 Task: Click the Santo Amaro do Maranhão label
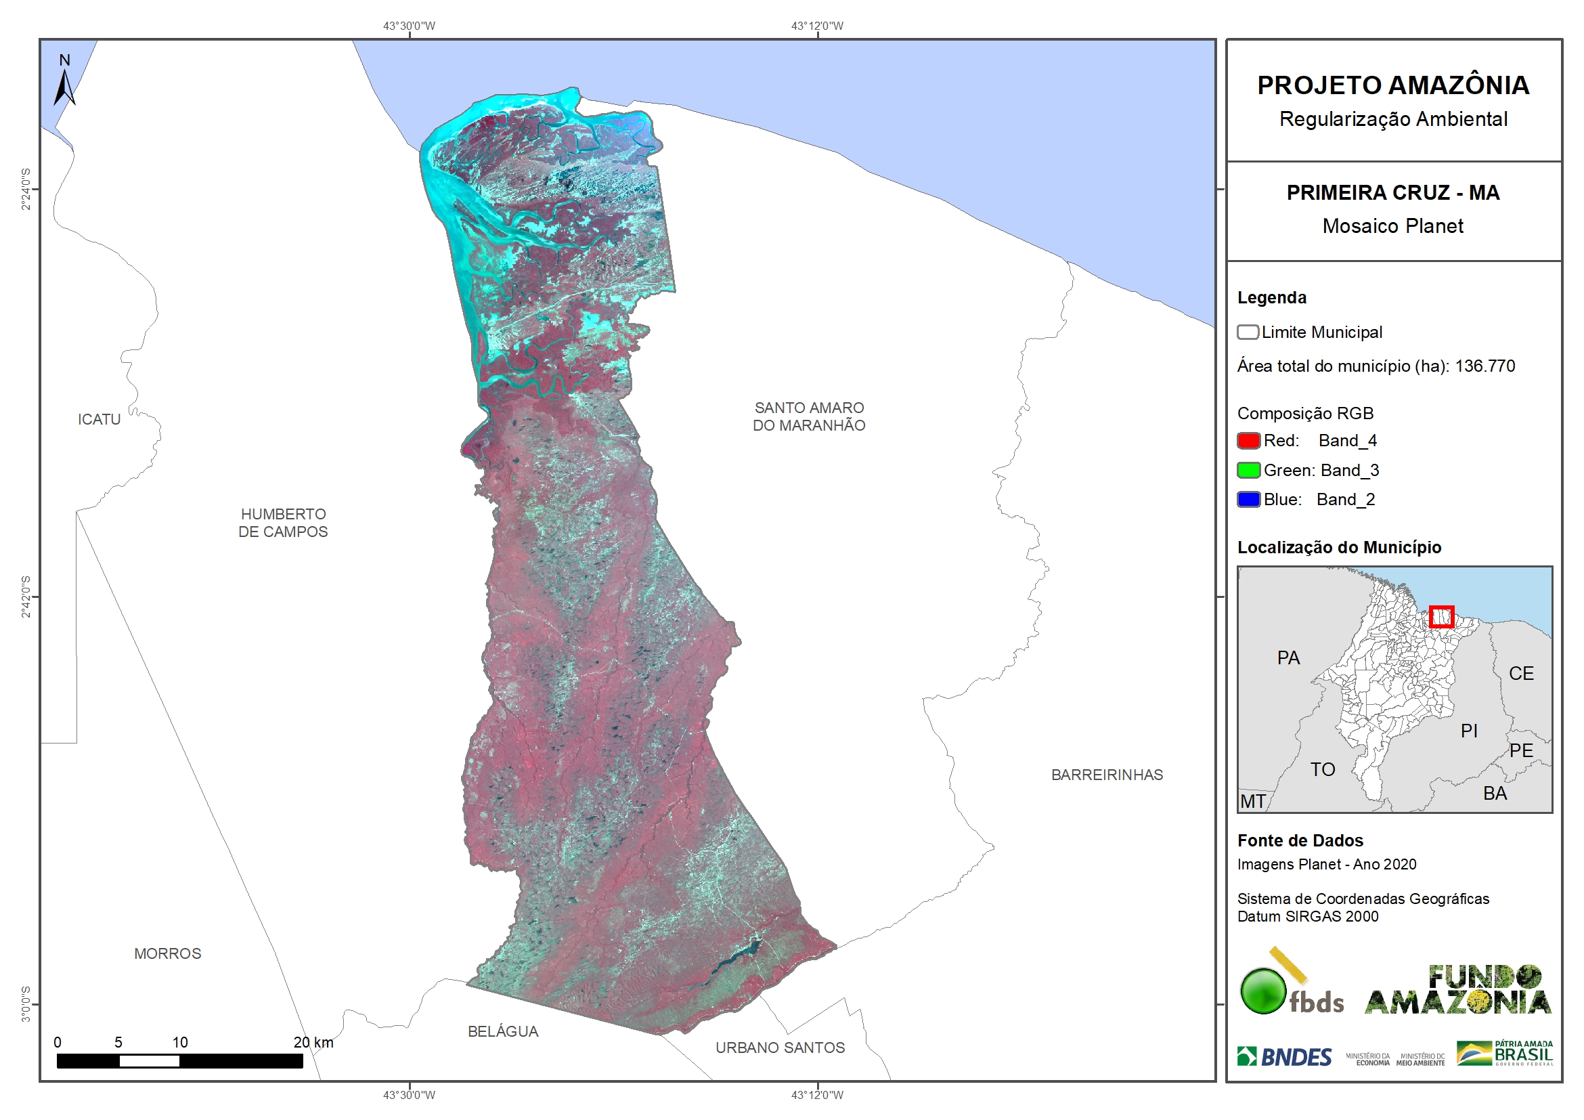[x=808, y=417]
